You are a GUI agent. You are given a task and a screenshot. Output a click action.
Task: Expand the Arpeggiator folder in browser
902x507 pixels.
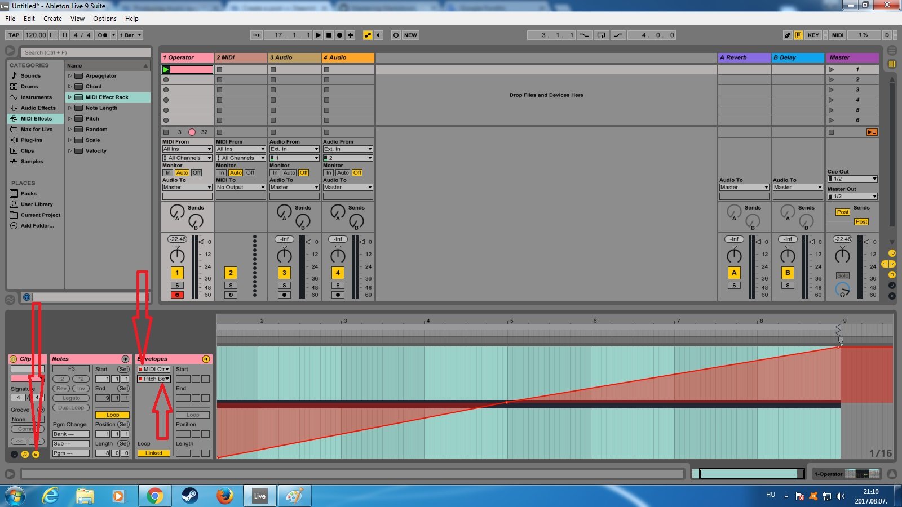click(x=70, y=75)
